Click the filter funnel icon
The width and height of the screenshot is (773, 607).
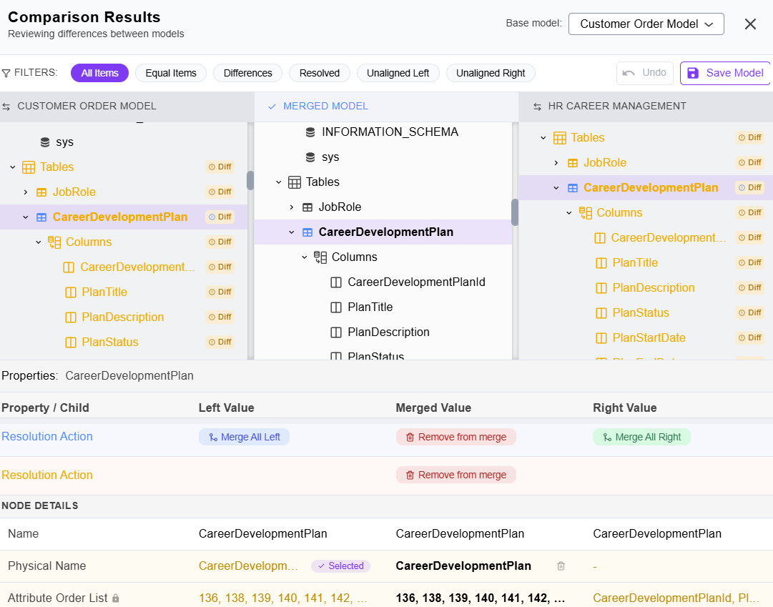(x=6, y=73)
